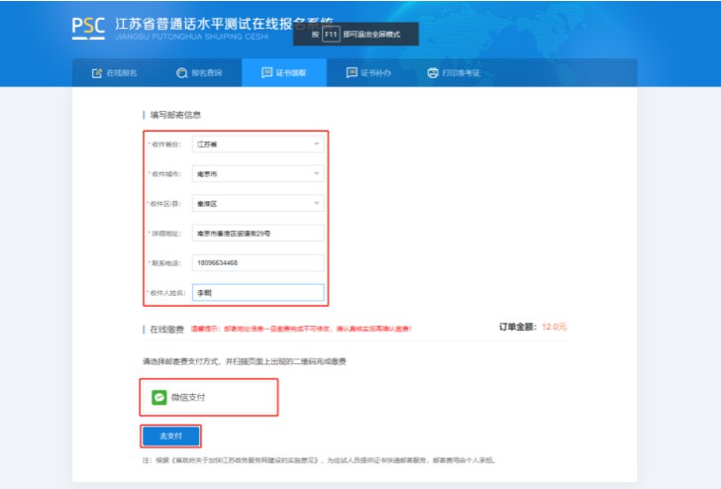This screenshot has height=489, width=721.
Task: Click the green WeChat Pay icon
Action: 159,397
